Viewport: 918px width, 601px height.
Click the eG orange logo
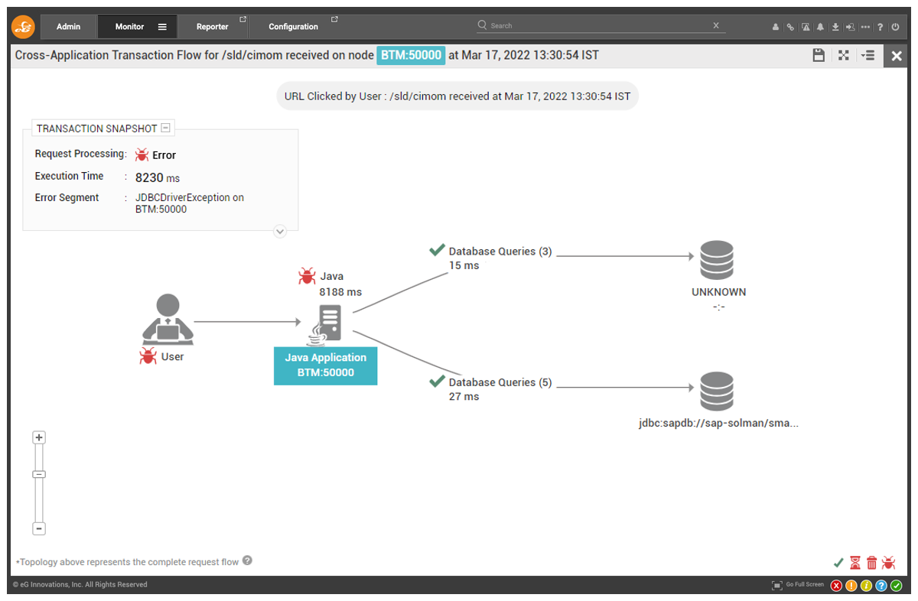(24, 27)
